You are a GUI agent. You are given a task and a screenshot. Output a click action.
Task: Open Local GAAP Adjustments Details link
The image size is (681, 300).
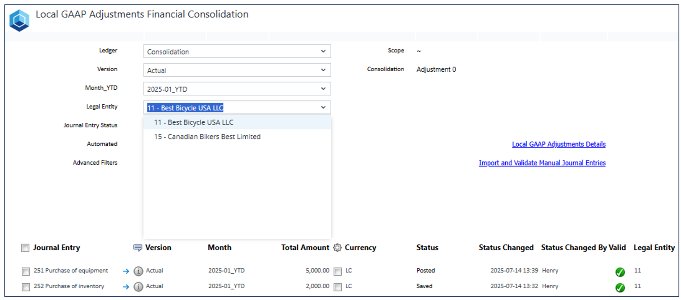pyautogui.click(x=559, y=144)
